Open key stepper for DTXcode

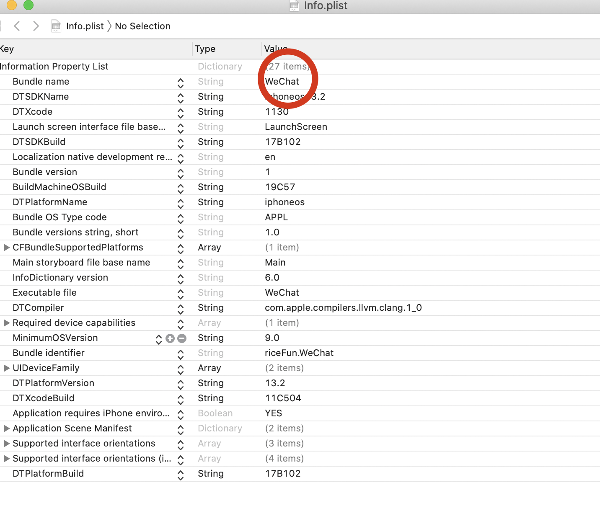(x=181, y=114)
